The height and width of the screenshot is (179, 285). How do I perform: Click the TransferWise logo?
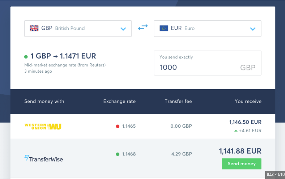click(x=44, y=158)
